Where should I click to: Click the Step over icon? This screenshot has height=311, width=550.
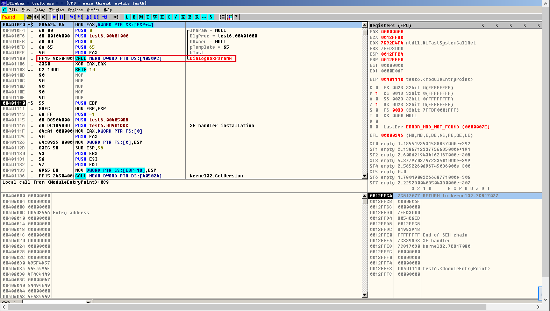80,17
